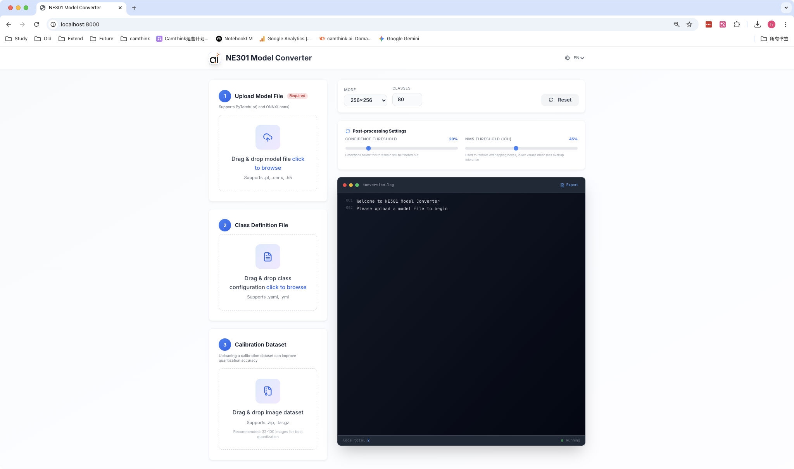Click the Export icon in conversion log
This screenshot has height=469, width=794.
562,185
